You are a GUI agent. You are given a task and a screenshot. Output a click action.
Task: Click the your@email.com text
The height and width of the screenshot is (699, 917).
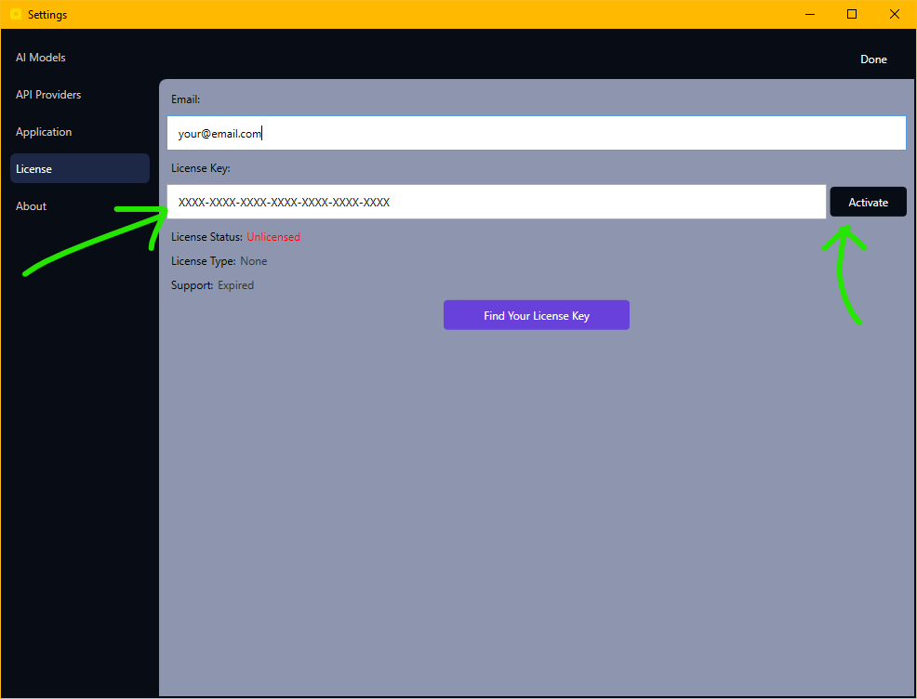point(219,133)
